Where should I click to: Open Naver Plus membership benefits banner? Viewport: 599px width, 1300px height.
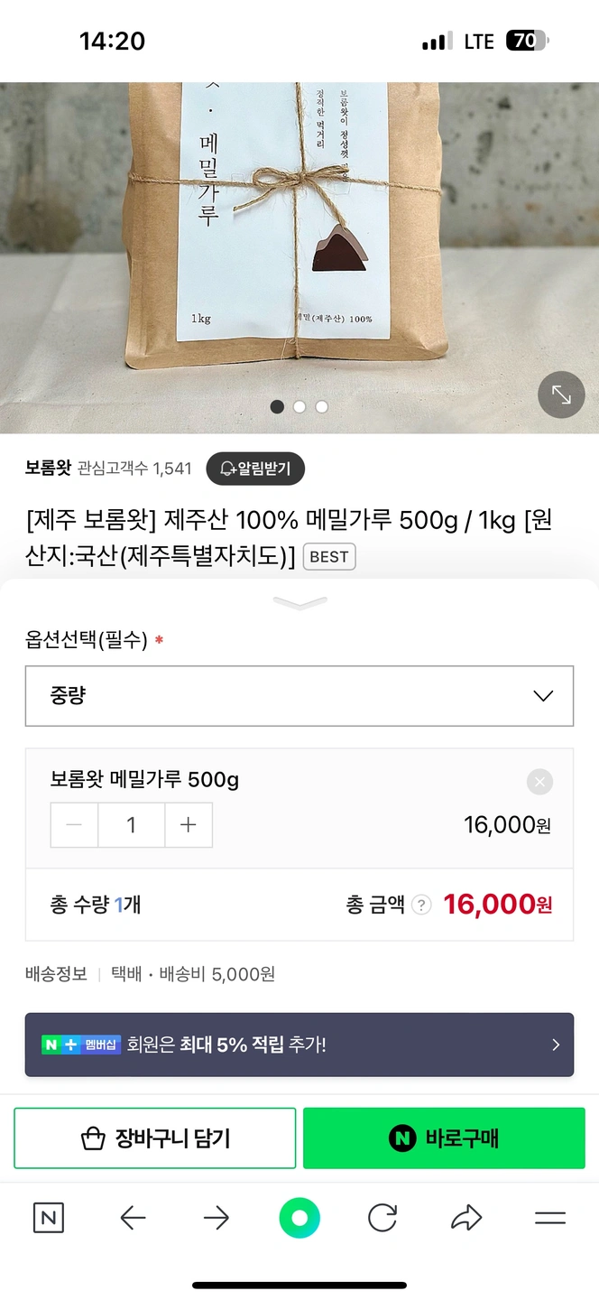click(299, 1045)
